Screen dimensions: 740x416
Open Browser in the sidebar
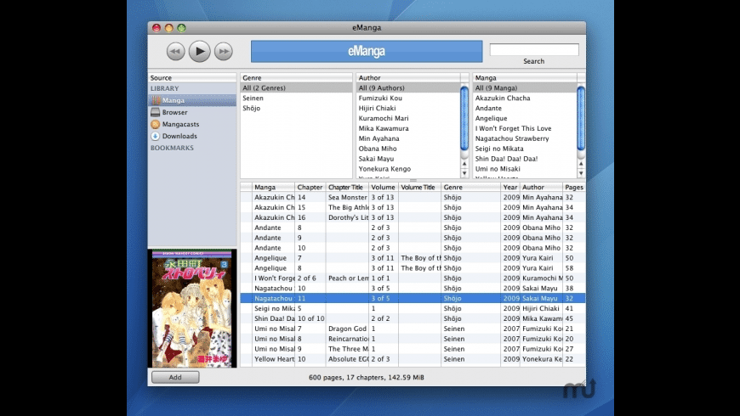click(x=174, y=112)
